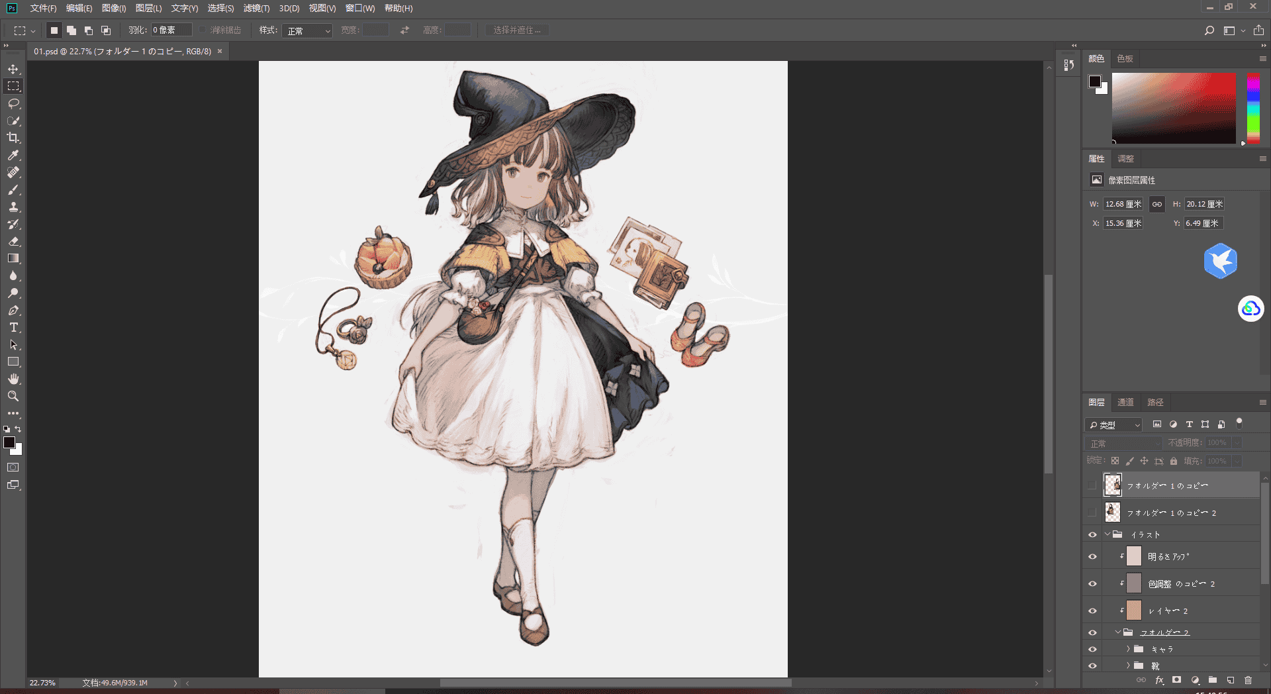The image size is (1271, 694).
Task: Click the share icon at top right
Action: coord(1258,30)
